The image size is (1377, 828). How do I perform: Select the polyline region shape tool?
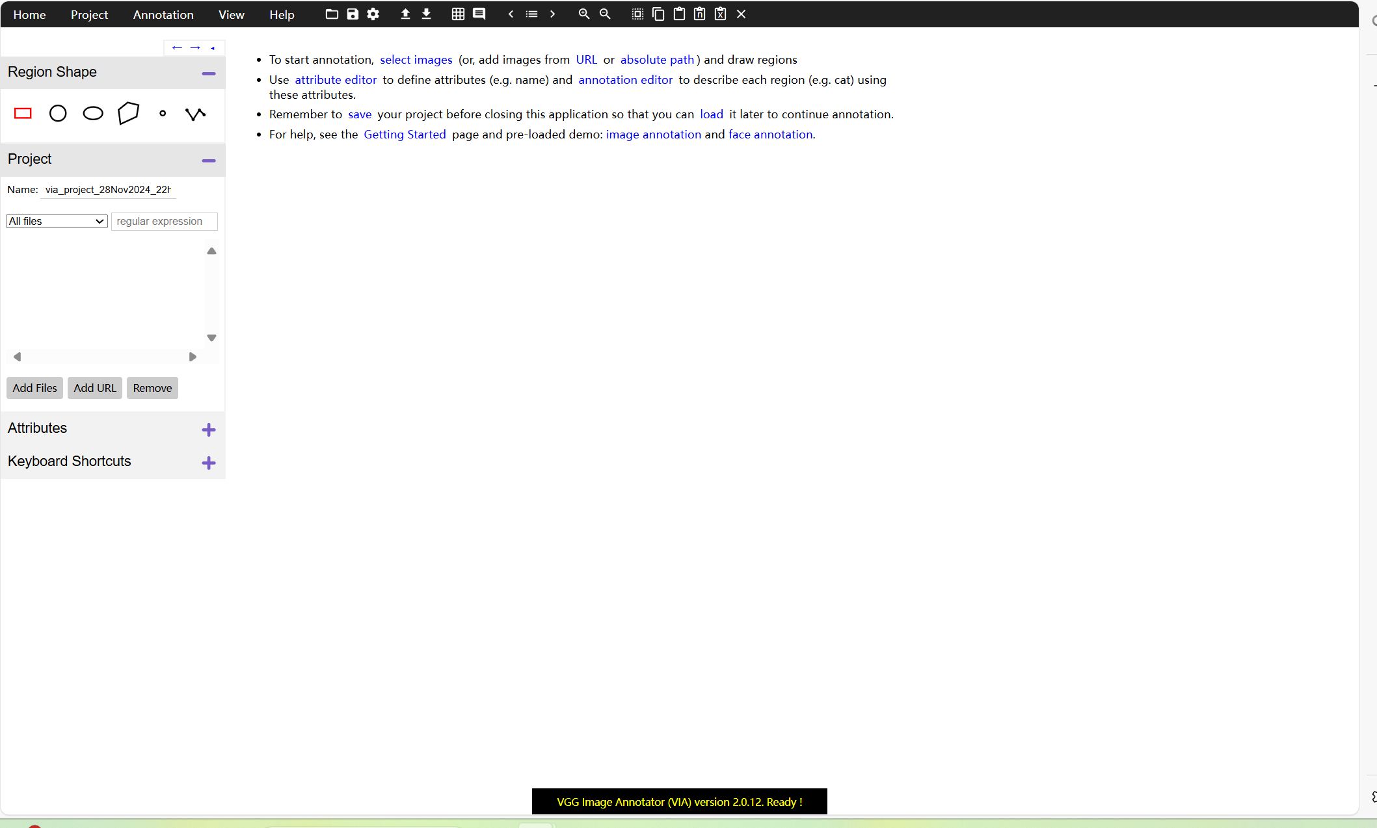click(195, 114)
